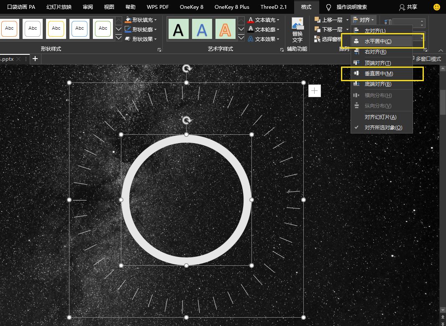This screenshot has width=446, height=326.
Task: Choose 水平居中(C) from align menu
Action: 382,41
